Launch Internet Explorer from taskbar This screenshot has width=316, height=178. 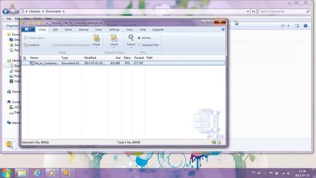point(37,173)
